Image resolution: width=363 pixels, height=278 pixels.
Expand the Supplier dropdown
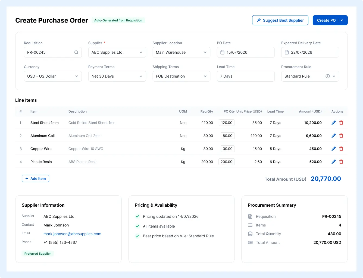117,52
